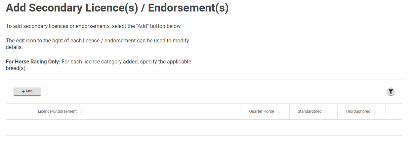Select the Licence/Endorsement column header

pos(136,112)
